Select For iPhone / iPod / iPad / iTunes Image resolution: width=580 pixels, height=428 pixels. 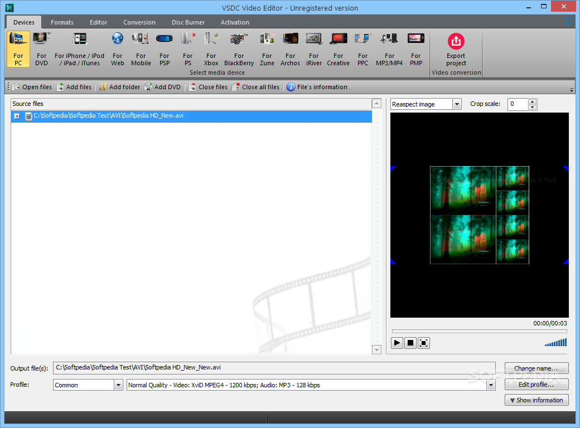tap(80, 49)
